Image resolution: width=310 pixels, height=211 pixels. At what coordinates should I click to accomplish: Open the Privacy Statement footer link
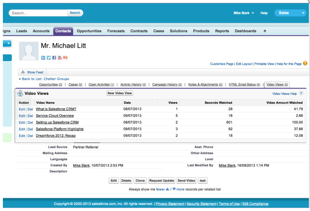(x=170, y=204)
